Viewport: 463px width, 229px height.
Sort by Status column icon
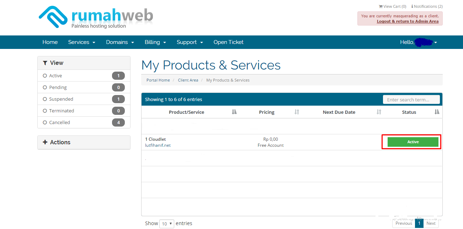coord(437,112)
